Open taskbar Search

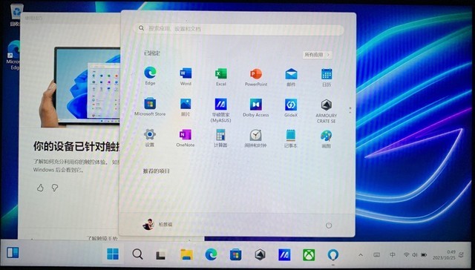pos(137,254)
